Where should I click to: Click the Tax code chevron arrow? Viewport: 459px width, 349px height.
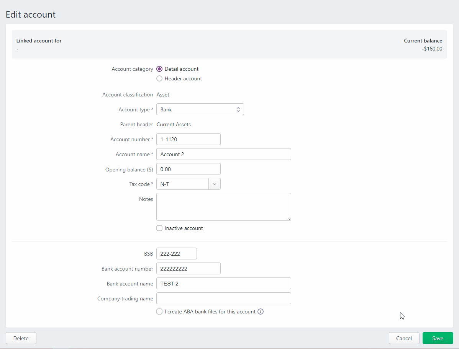215,184
